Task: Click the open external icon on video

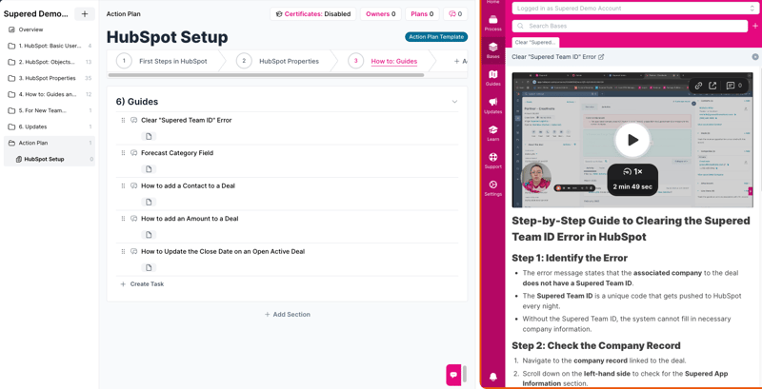Action: tap(712, 86)
